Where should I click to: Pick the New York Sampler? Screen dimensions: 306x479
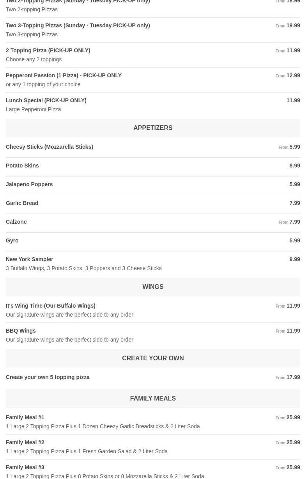click(x=30, y=259)
